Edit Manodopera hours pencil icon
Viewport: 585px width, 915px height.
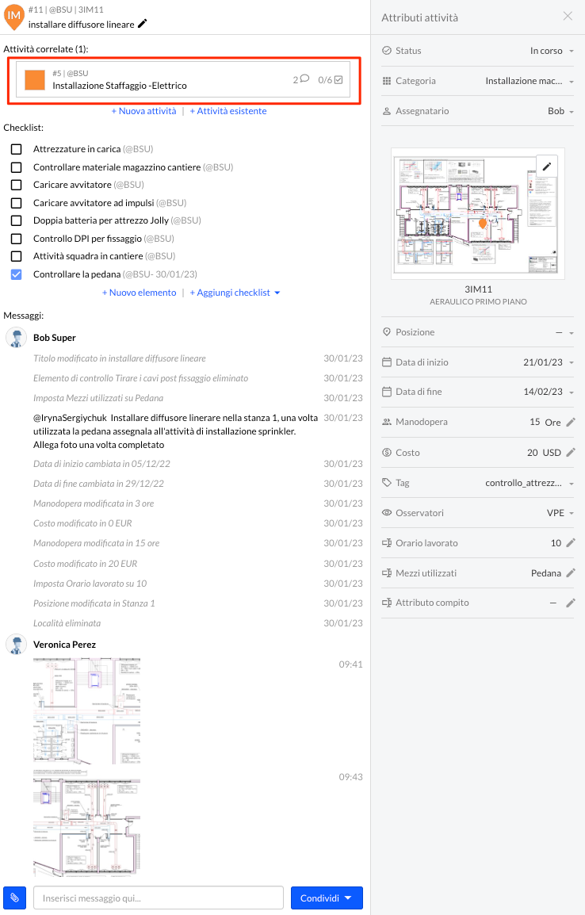[x=571, y=422]
